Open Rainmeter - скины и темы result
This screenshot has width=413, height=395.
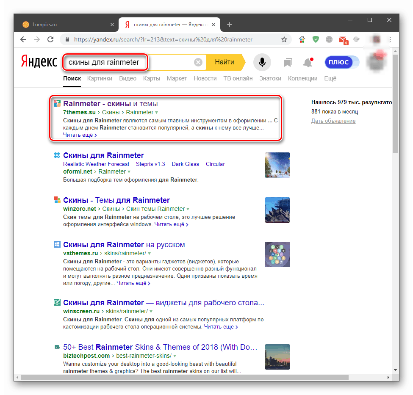coord(111,103)
